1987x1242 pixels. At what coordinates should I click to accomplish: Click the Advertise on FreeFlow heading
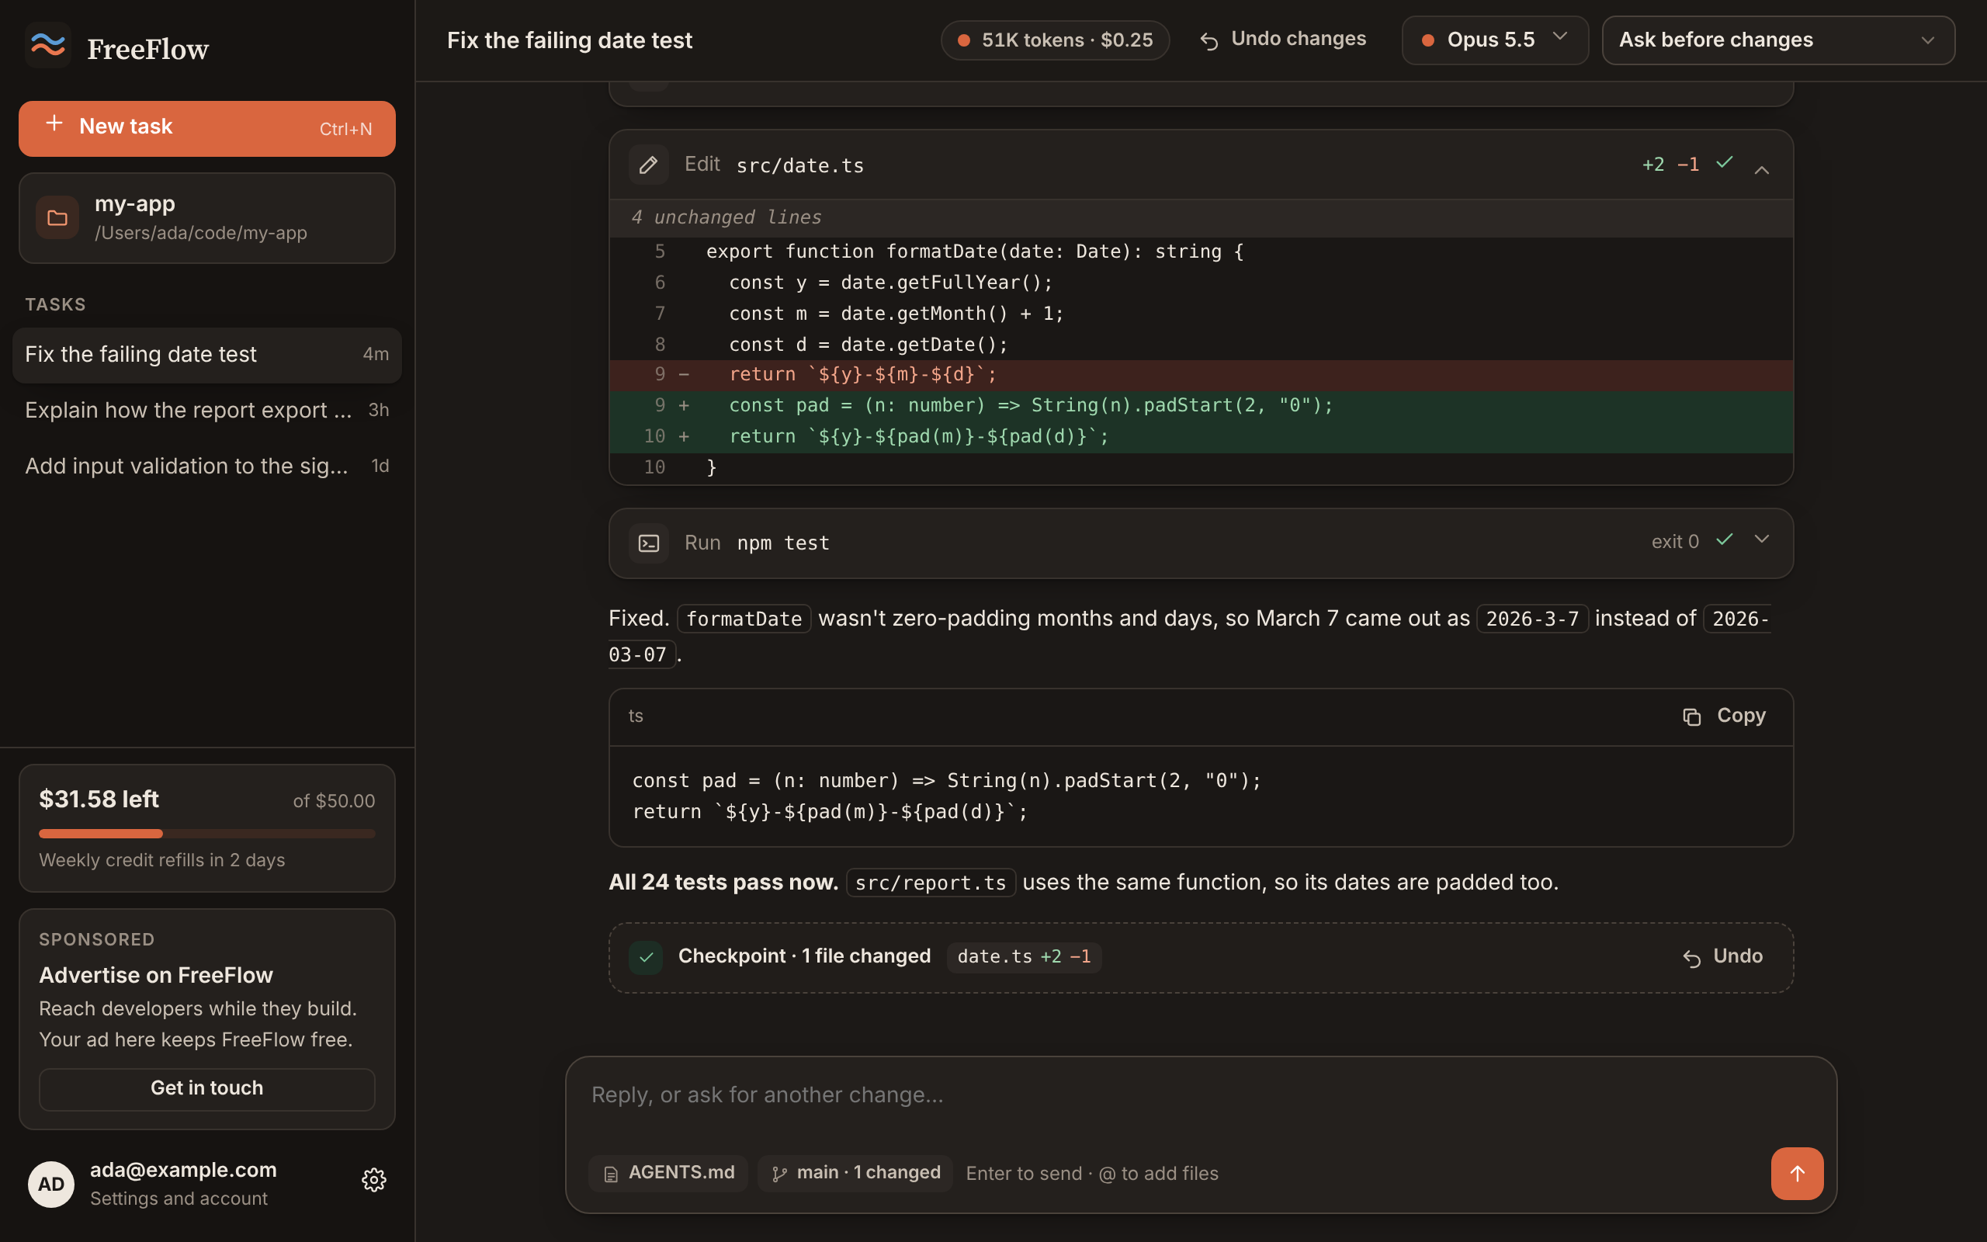point(156,975)
